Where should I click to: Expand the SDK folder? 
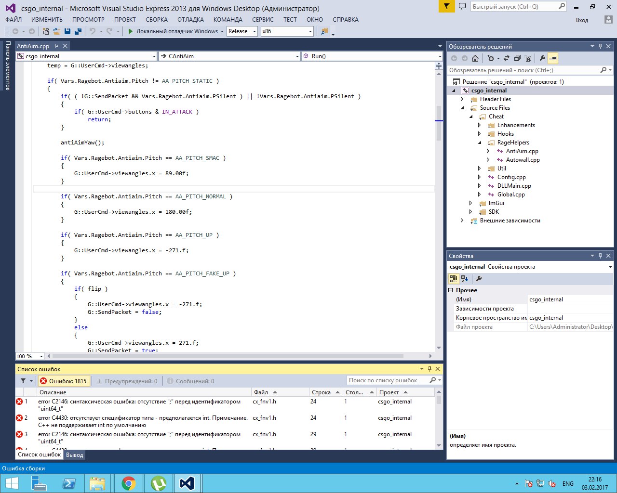coord(471,212)
